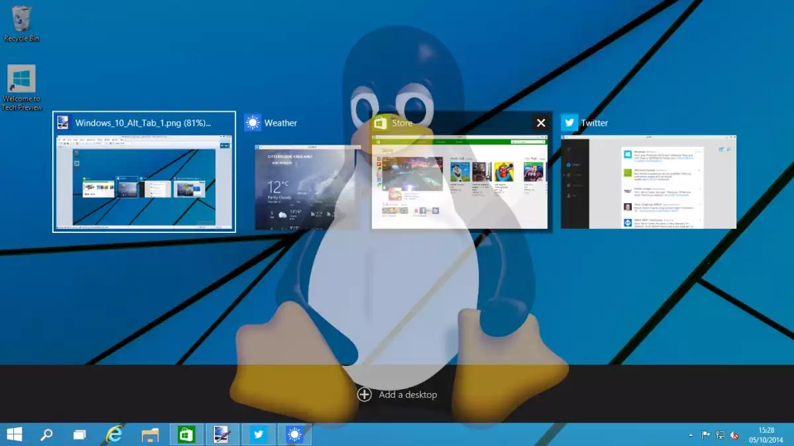Launch Internet Explorer from the taskbar
Viewport: 794px width, 446px height.
[115, 434]
